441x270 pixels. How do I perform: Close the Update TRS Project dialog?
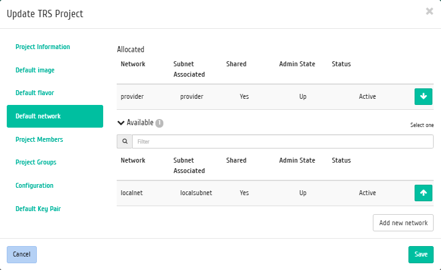(x=429, y=11)
